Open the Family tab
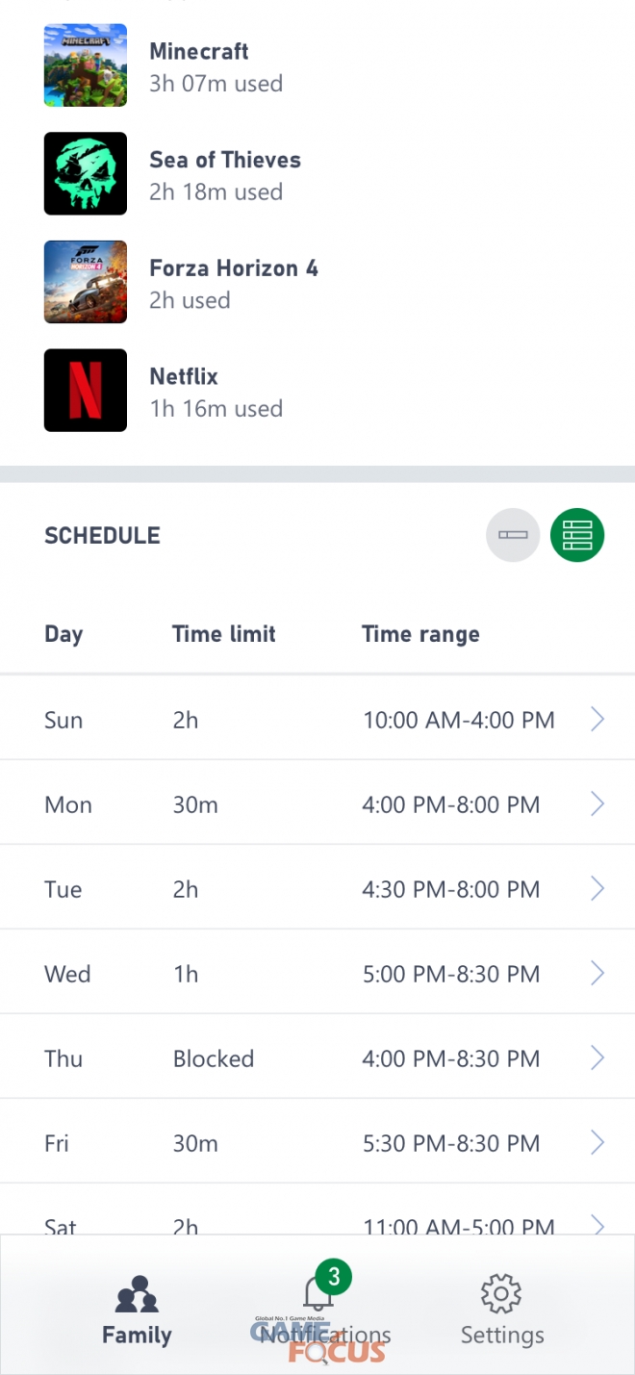Image resolution: width=635 pixels, height=1375 pixels. [x=137, y=1309]
